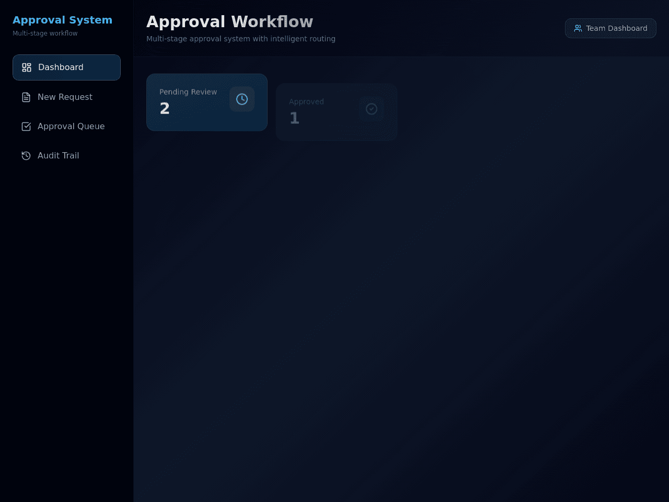The width and height of the screenshot is (669, 502).
Task: Click the check-circle icon on Approved card
Action: [372, 109]
